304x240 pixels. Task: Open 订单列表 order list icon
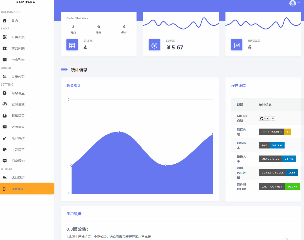pos(5,76)
